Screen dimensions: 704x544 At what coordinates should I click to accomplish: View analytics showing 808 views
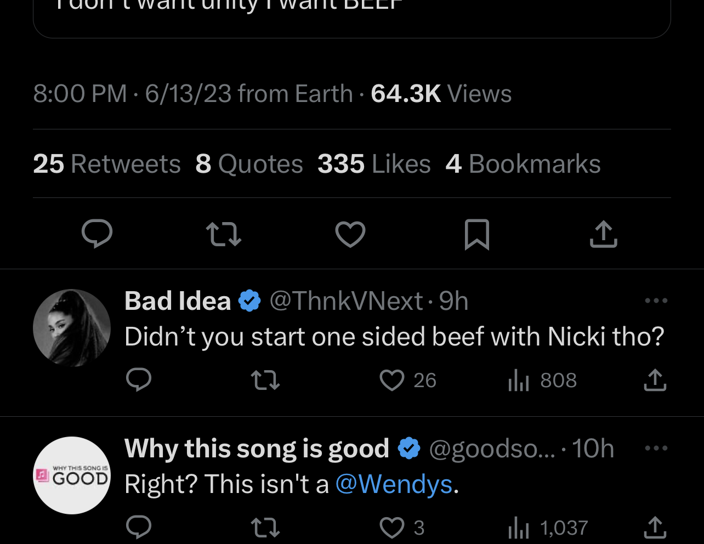coord(542,380)
